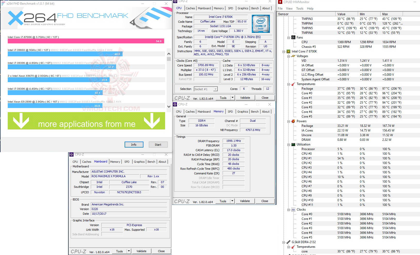Select the IA Cores power row

[348, 130]
